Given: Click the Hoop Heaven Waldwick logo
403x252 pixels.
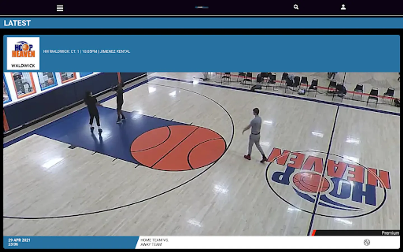Looking at the screenshot, I should click(x=23, y=53).
